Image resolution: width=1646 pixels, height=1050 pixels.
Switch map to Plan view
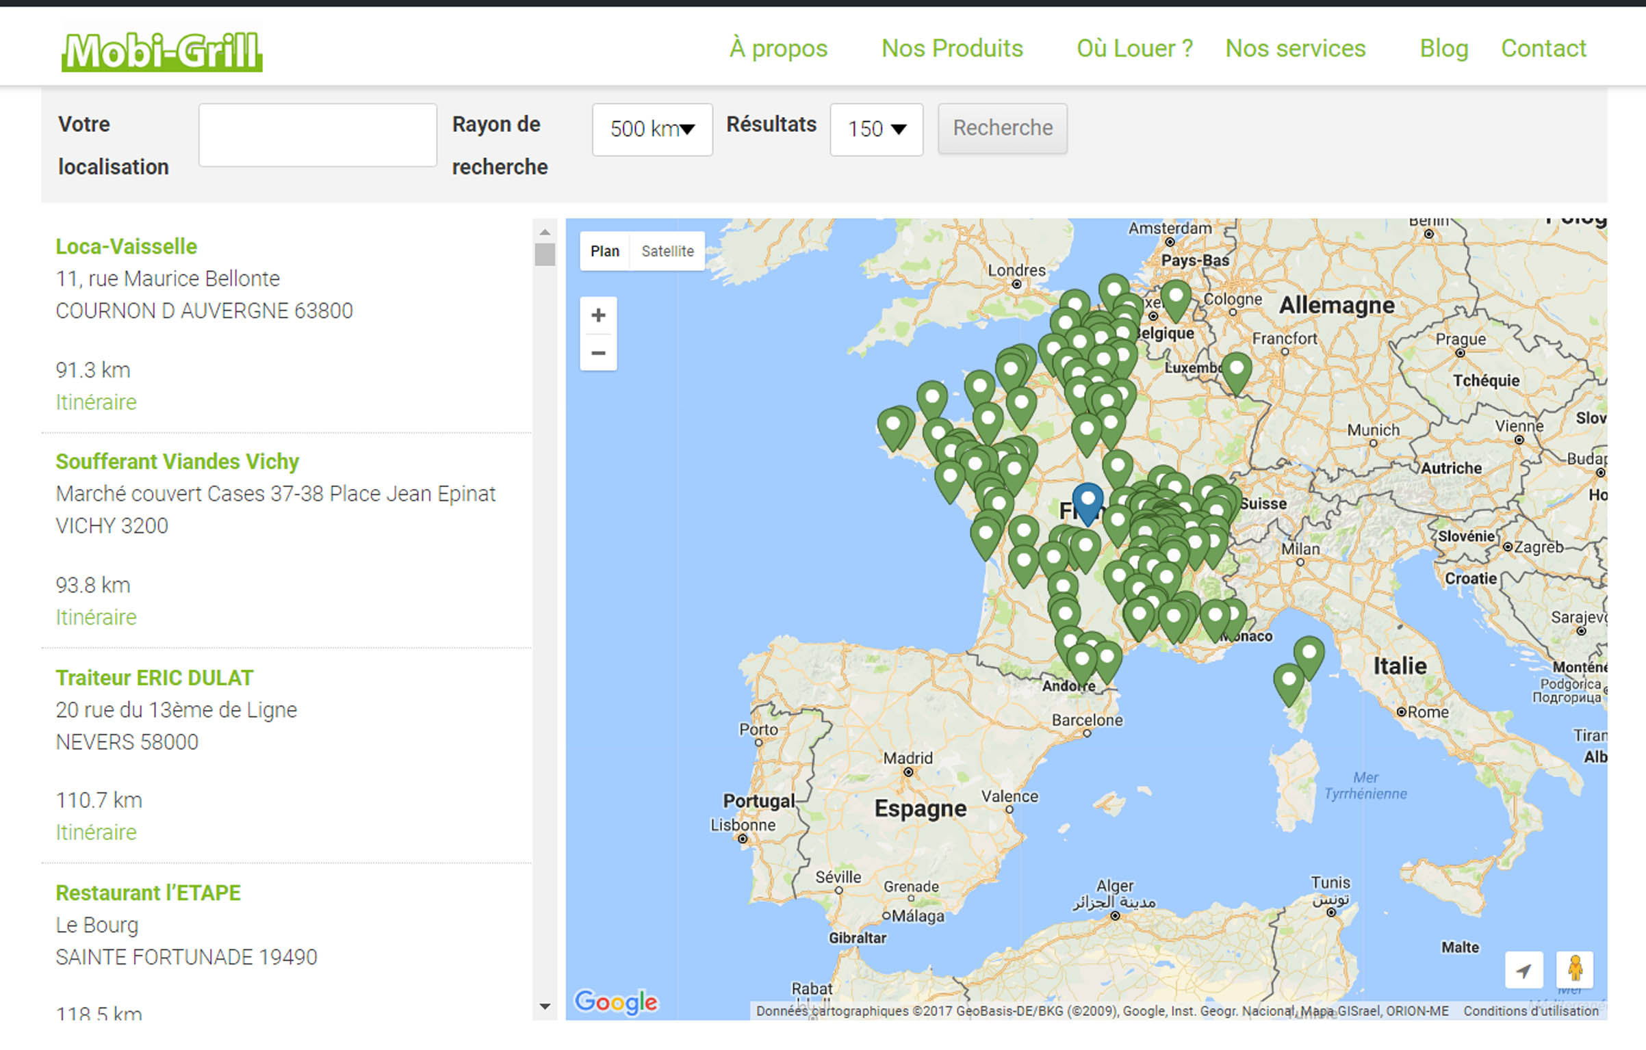(x=605, y=251)
